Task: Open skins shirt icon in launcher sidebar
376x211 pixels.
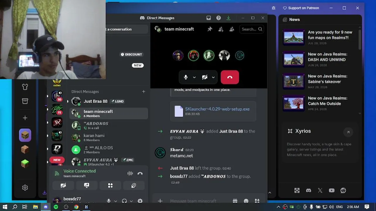Action: 25,87
